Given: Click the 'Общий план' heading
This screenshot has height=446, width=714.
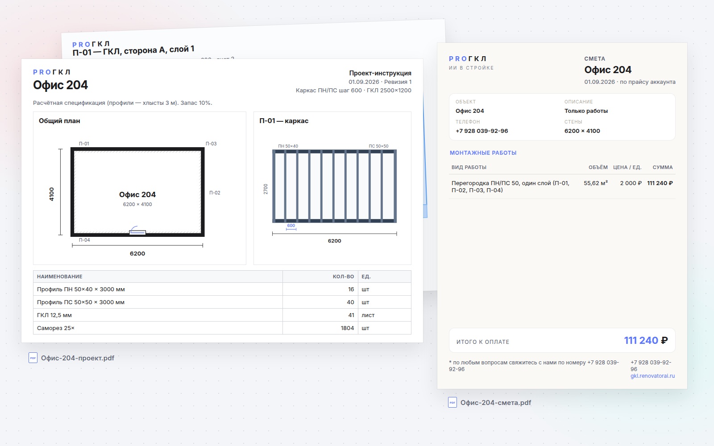Looking at the screenshot, I should [59, 121].
